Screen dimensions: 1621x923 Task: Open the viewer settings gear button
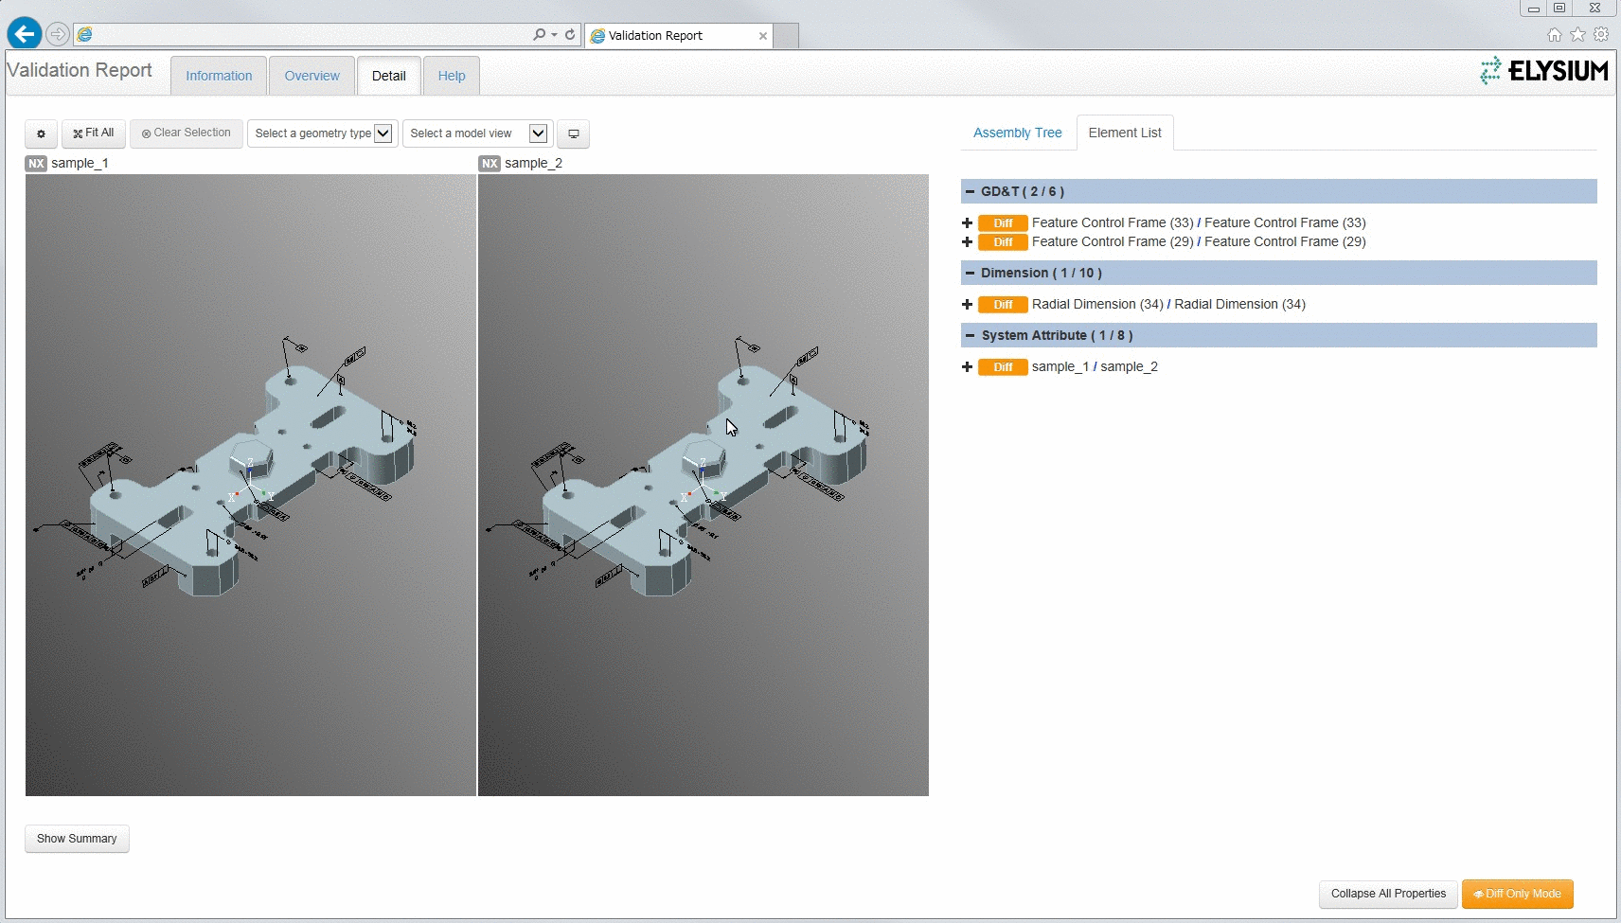pos(41,133)
